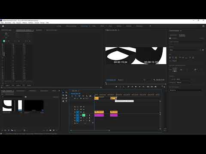Click Mark Out in Program Monitor
Screen dimensions: 206x154
124,87
